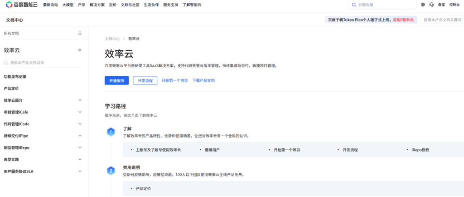Screen dimensions: 464x197
Task: Click the 开通服务 button
Action: pyautogui.click(x=116, y=81)
